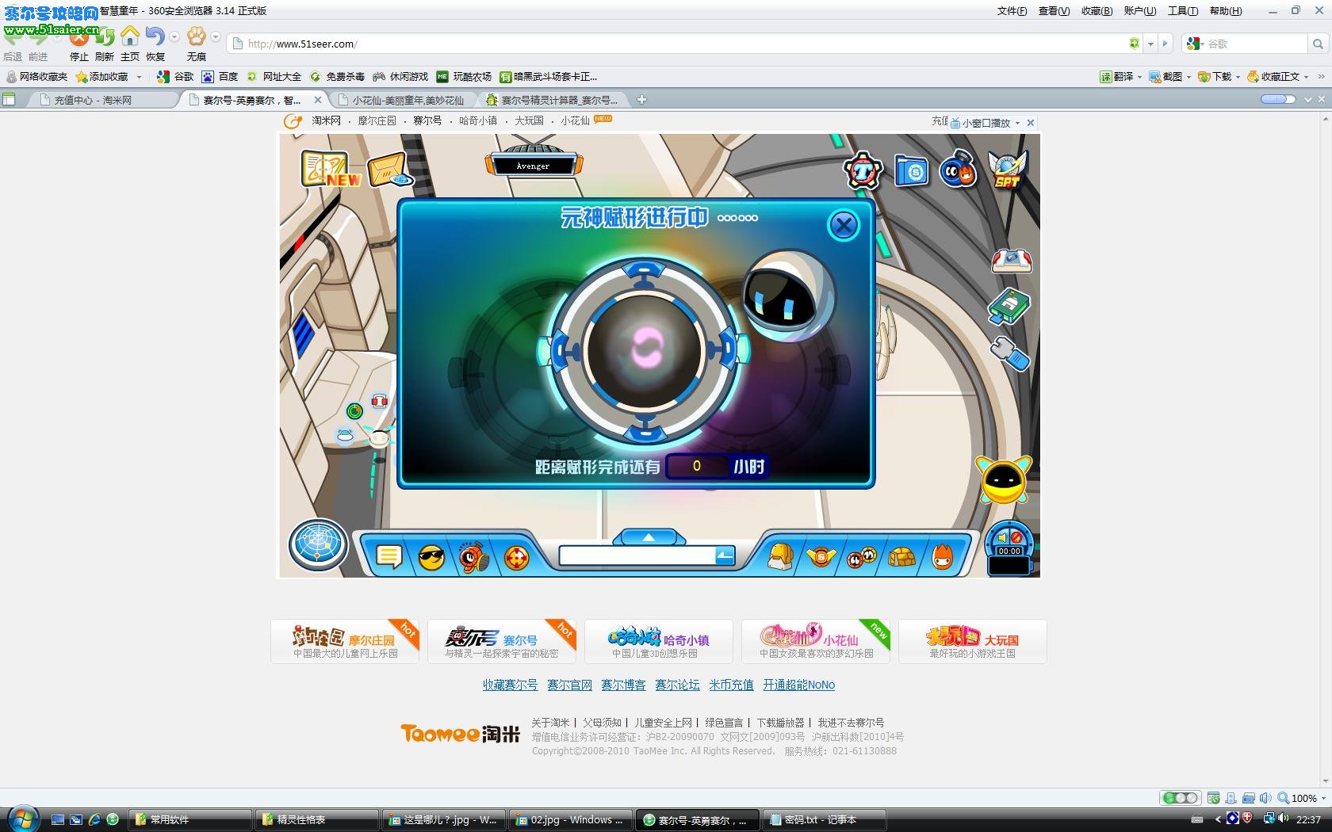The image size is (1332, 832).
Task: Click 添加收藏 bookmark button
Action: point(102,77)
